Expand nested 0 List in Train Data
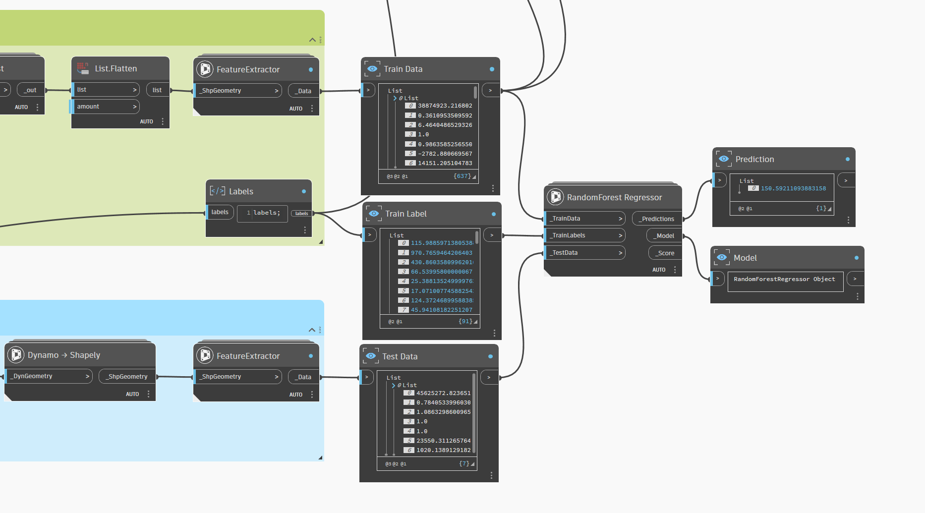 pos(395,98)
